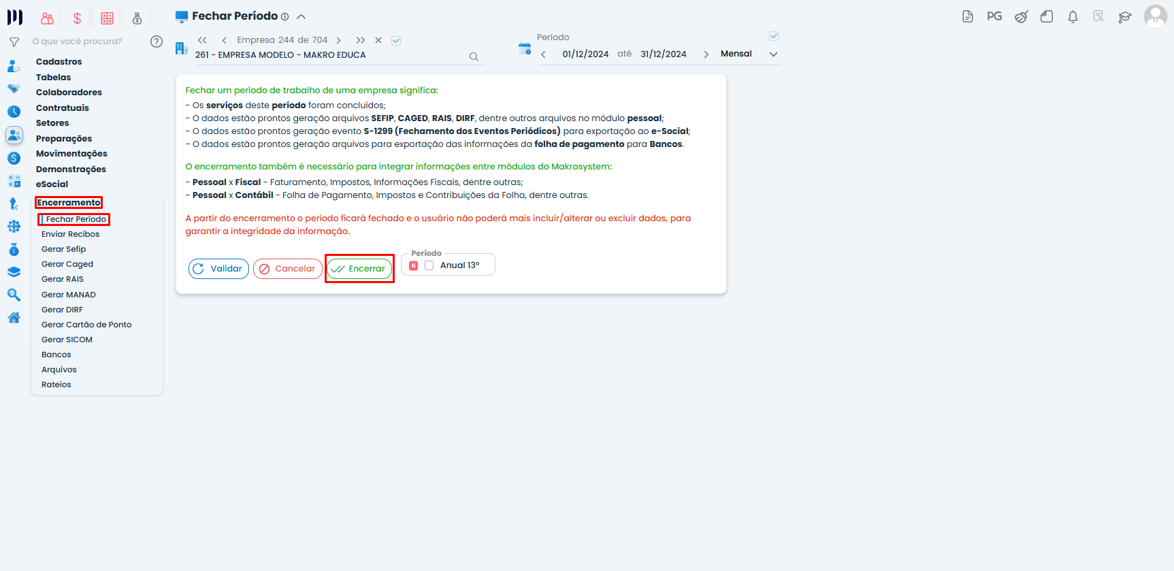The height and width of the screenshot is (571, 1174).
Task: Open the sticky note icon
Action: pos(1047,16)
